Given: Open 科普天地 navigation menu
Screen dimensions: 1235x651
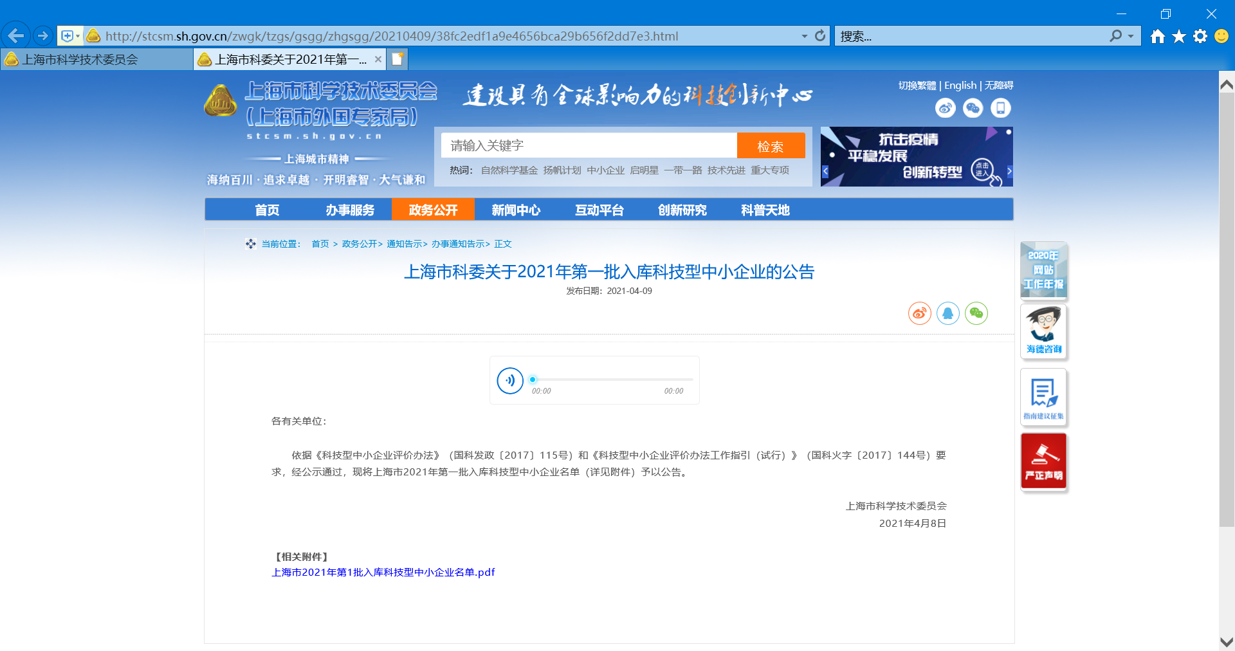Looking at the screenshot, I should [765, 210].
